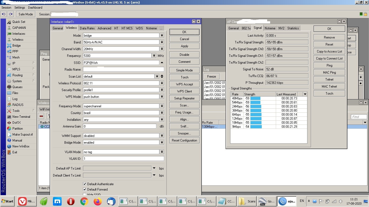
Task: Open New WinBox from sidebar
Action: click(21, 146)
